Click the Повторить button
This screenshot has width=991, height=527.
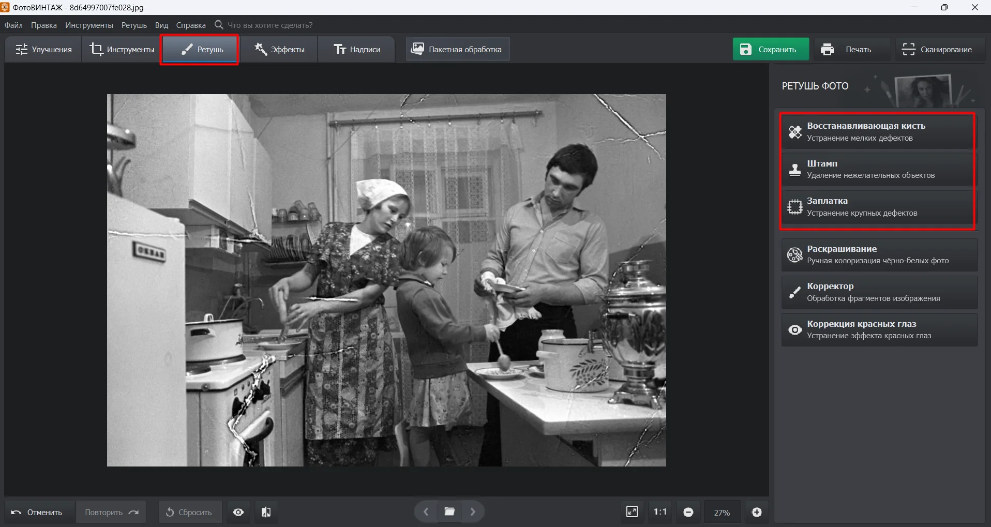111,512
